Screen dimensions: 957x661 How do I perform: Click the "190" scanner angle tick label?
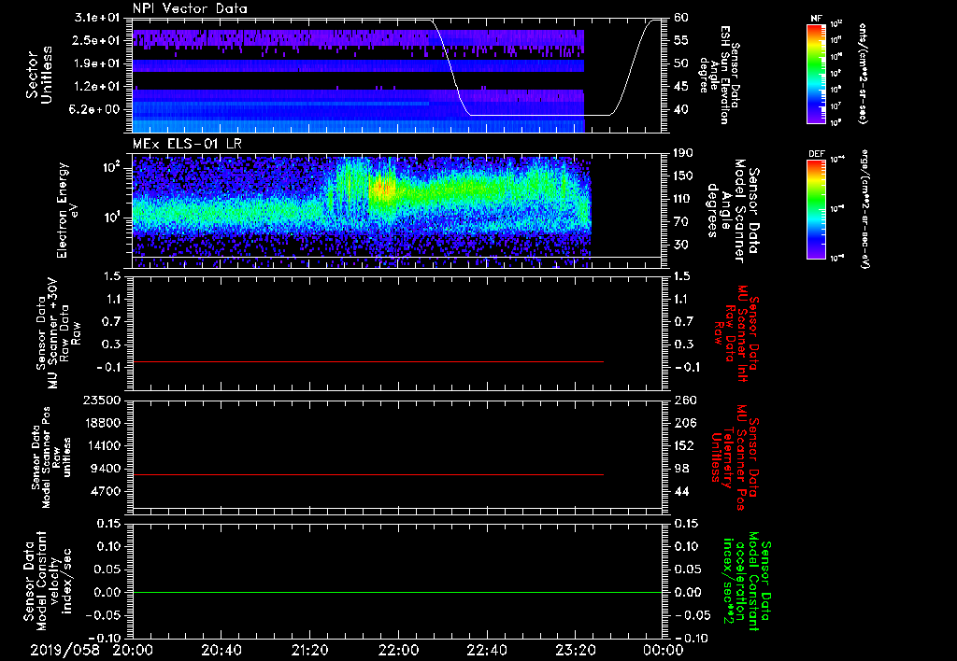click(684, 153)
